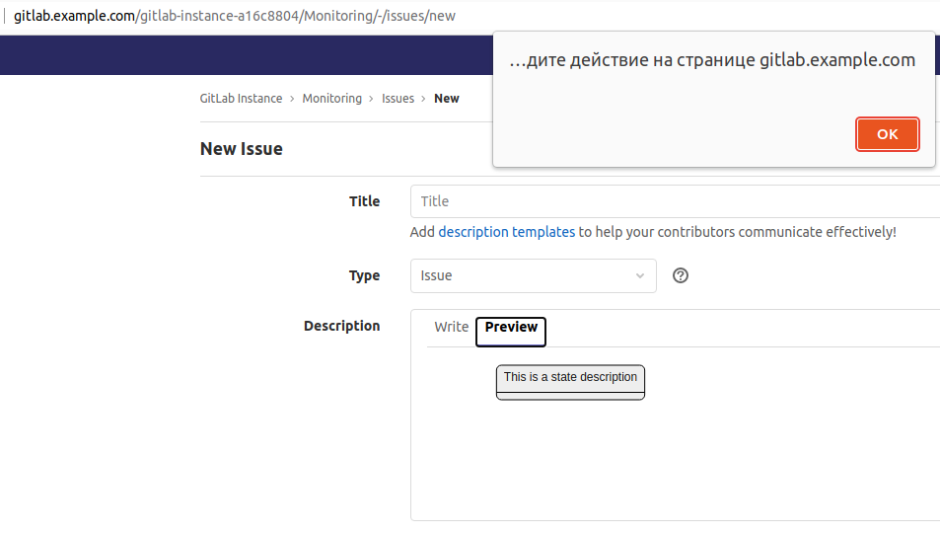This screenshot has width=940, height=534.
Task: Click chevron separator after GitLab Instance breadcrumb
Action: pyautogui.click(x=292, y=99)
